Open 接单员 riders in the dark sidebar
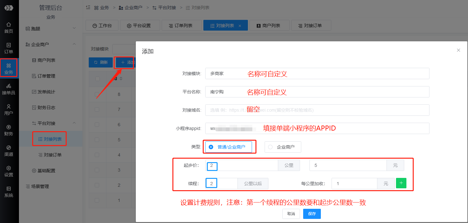The image size is (468, 223). 9,89
